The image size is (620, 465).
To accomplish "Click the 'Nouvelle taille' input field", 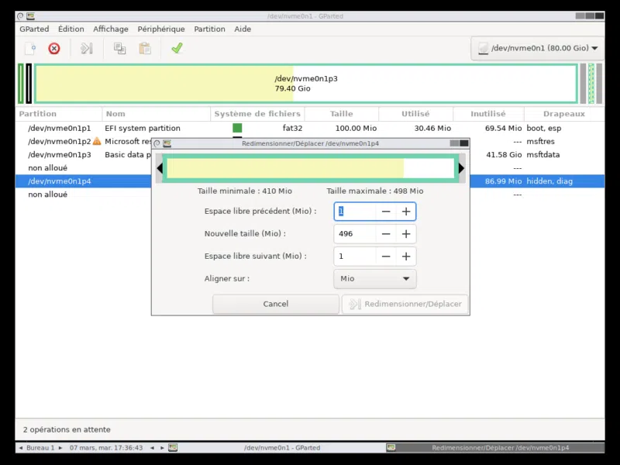I will tap(354, 234).
